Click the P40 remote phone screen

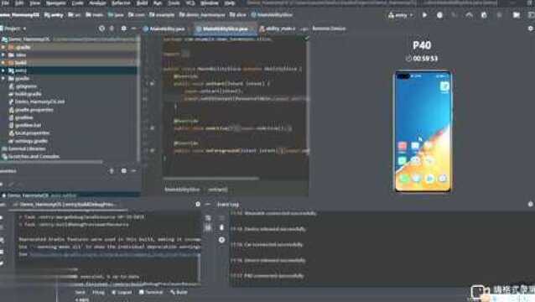coord(423,132)
